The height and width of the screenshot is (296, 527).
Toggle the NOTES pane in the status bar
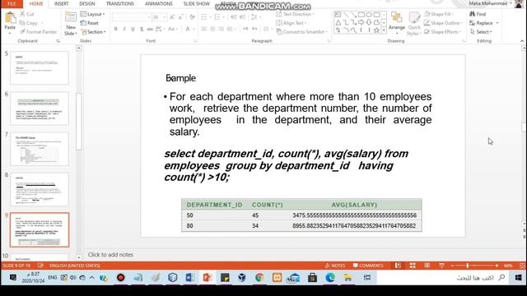pyautogui.click(x=335, y=266)
